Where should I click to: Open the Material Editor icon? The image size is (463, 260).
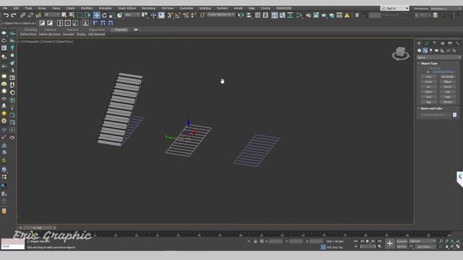point(299,15)
